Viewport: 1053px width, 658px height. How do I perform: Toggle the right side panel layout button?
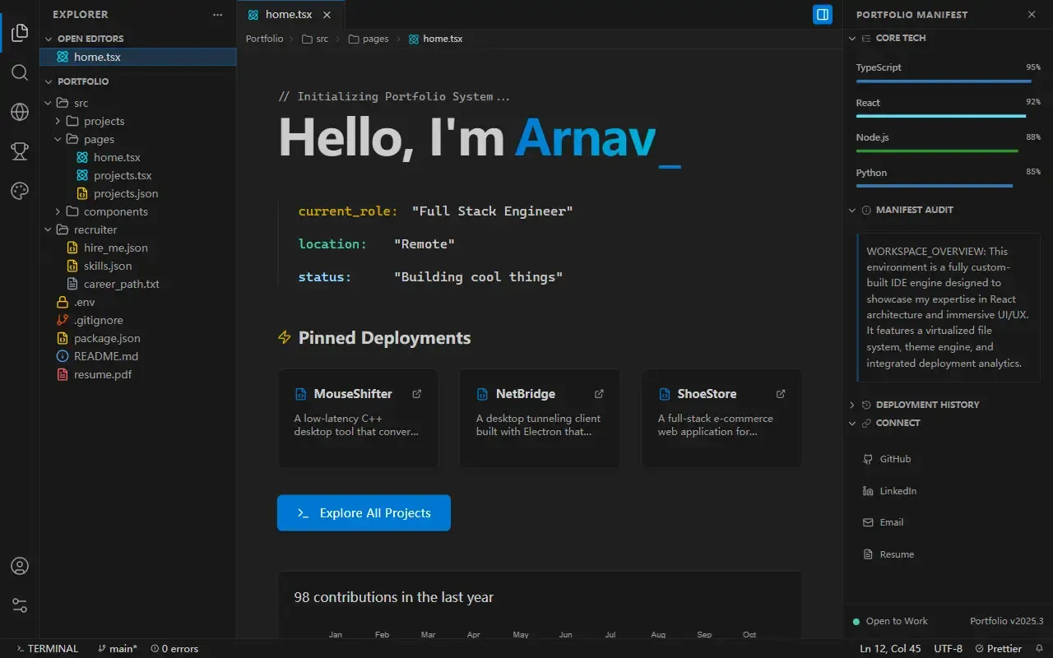coord(823,15)
